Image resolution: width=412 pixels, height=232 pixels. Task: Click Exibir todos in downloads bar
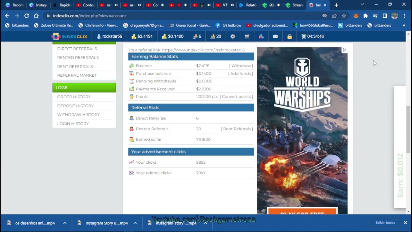385,223
